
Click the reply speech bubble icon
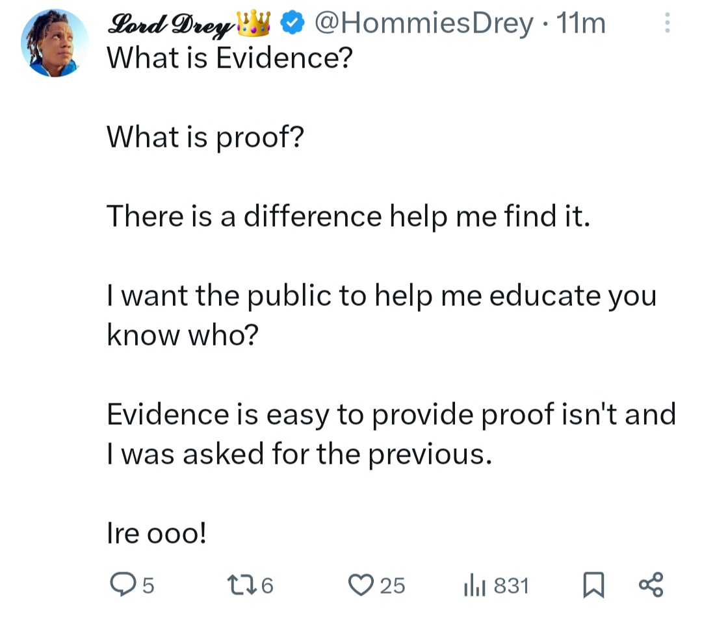coord(119,586)
